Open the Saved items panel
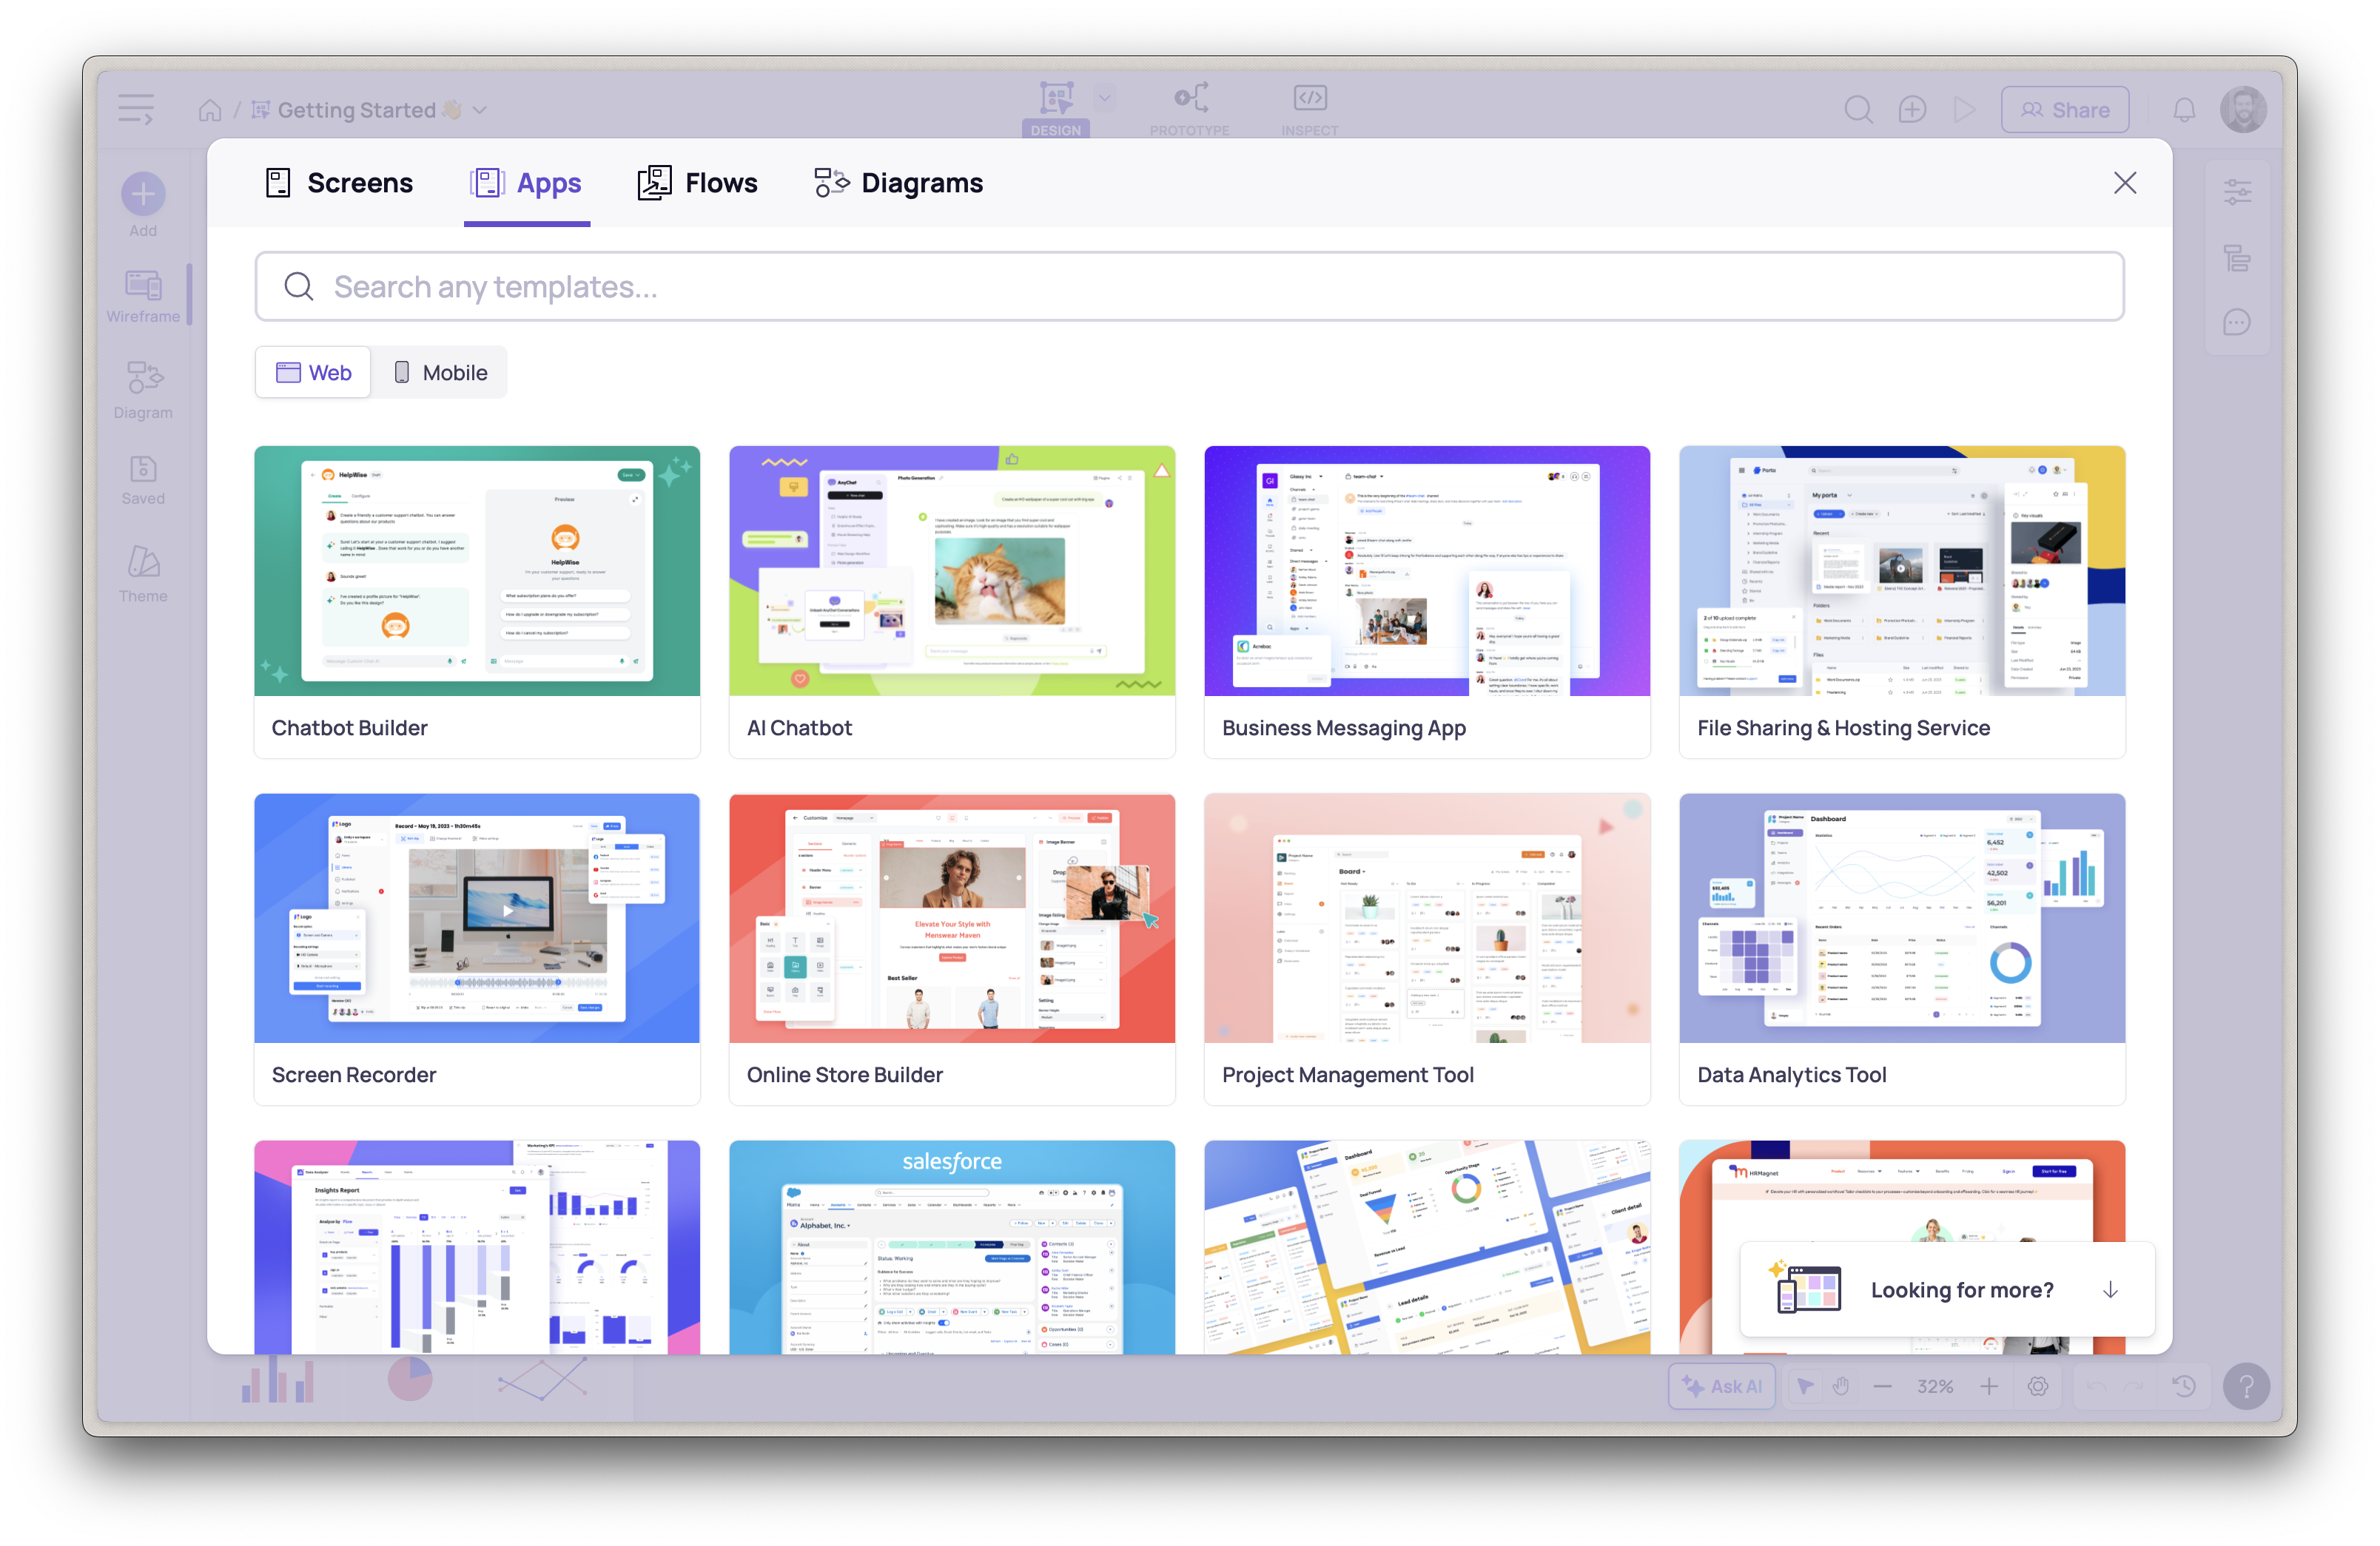 pos(143,479)
